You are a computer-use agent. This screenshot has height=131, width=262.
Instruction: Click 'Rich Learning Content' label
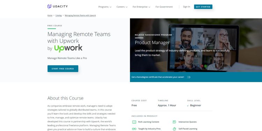coord(149,122)
